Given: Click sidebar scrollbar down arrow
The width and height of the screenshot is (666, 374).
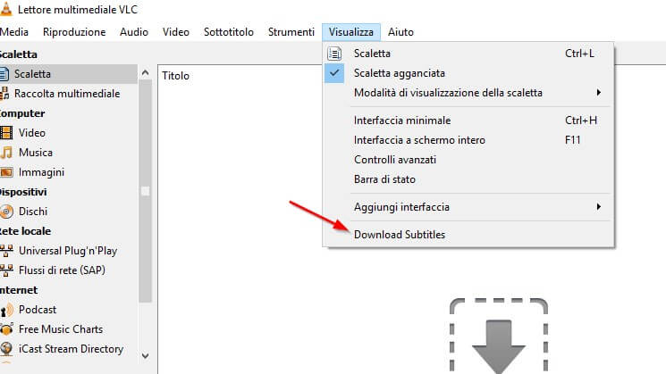Looking at the screenshot, I should coord(145,356).
